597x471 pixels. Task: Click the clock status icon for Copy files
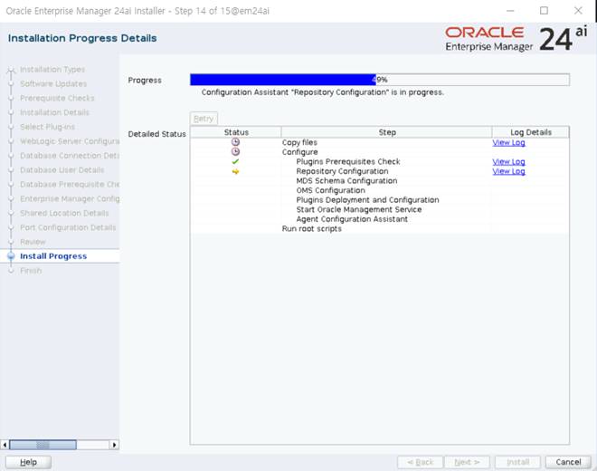[x=236, y=142]
